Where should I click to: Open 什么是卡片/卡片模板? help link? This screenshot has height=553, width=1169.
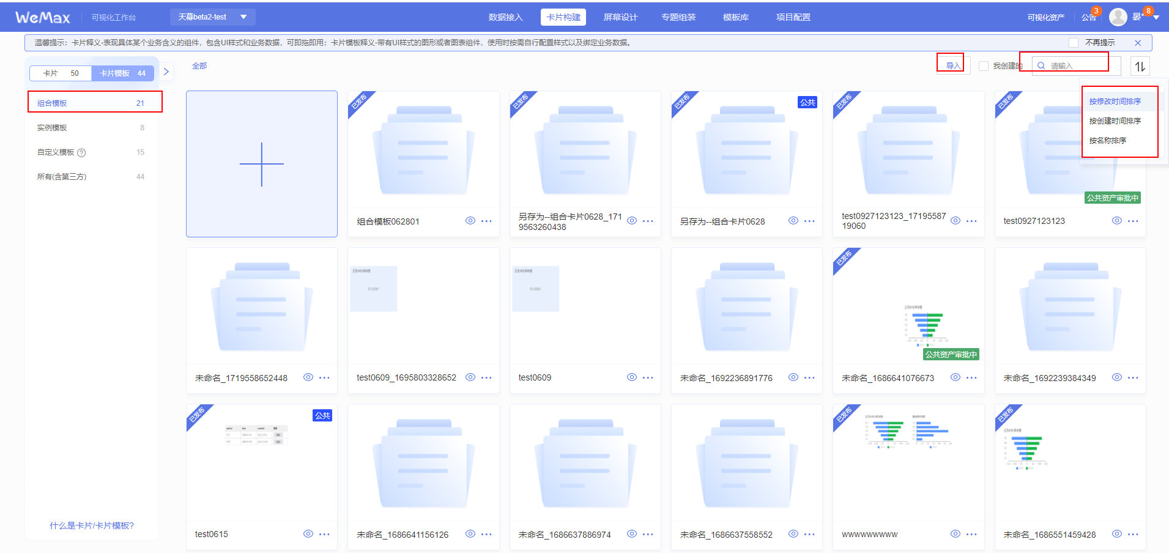point(92,525)
